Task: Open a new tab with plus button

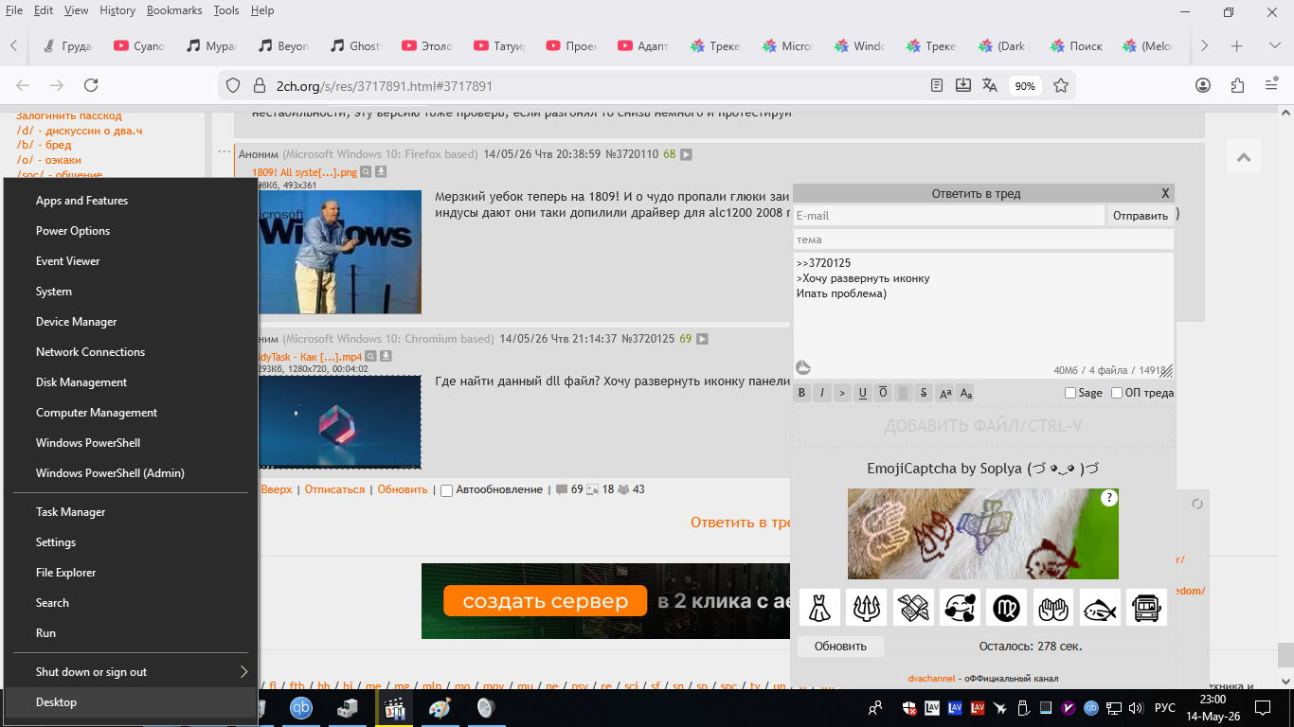Action: tap(1236, 45)
